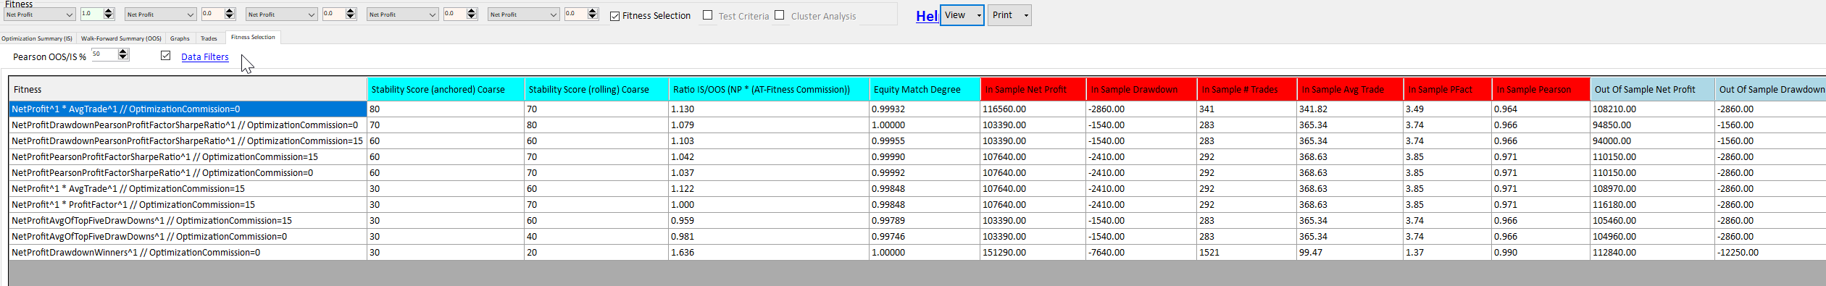This screenshot has height=286, width=1826.
Task: Click the Pearson OOS/IS % stepper arrows
Action: tap(122, 54)
